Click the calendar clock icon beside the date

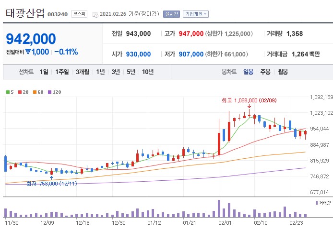click(95, 15)
